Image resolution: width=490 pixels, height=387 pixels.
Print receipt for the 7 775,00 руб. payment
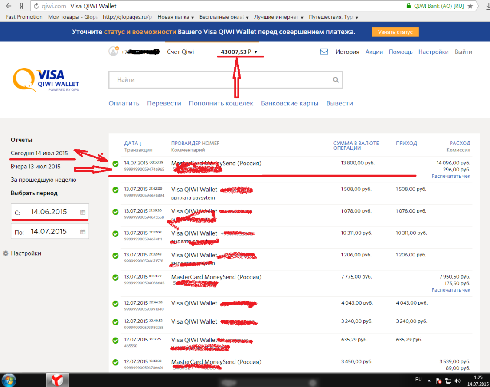pos(451,290)
